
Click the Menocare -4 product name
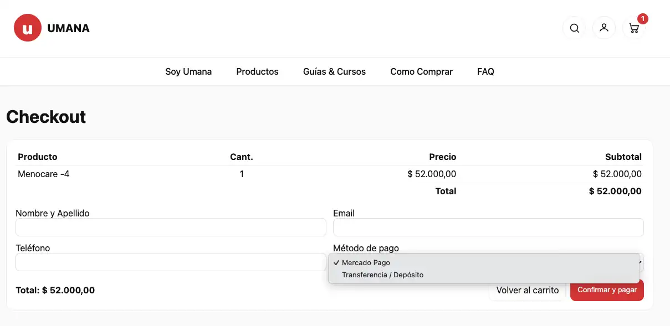coord(44,174)
